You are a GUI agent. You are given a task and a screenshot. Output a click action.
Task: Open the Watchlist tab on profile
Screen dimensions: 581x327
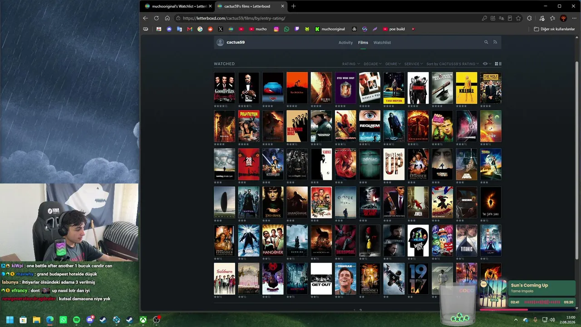382,43
